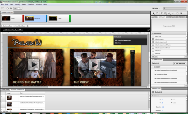This screenshot has height=114, width=188.
Task: Click the hand pan icon in top toolbar
Action: point(8,8)
